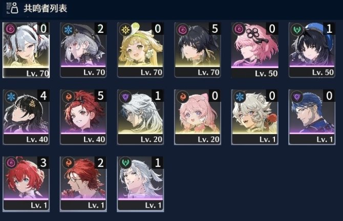Select the Lv. 40 black-haired character with gold hairpin
Image resolution: width=343 pixels, height=221 pixels.
coord(26,117)
